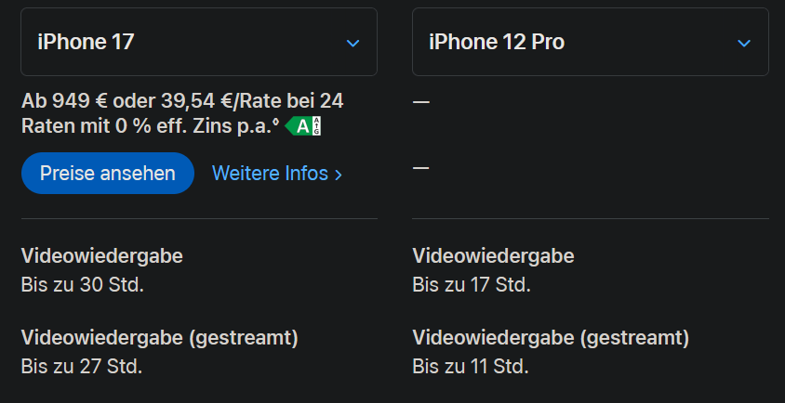
Task: Click the iPhone 17 Videowiedergabe heading
Action: pos(102,256)
